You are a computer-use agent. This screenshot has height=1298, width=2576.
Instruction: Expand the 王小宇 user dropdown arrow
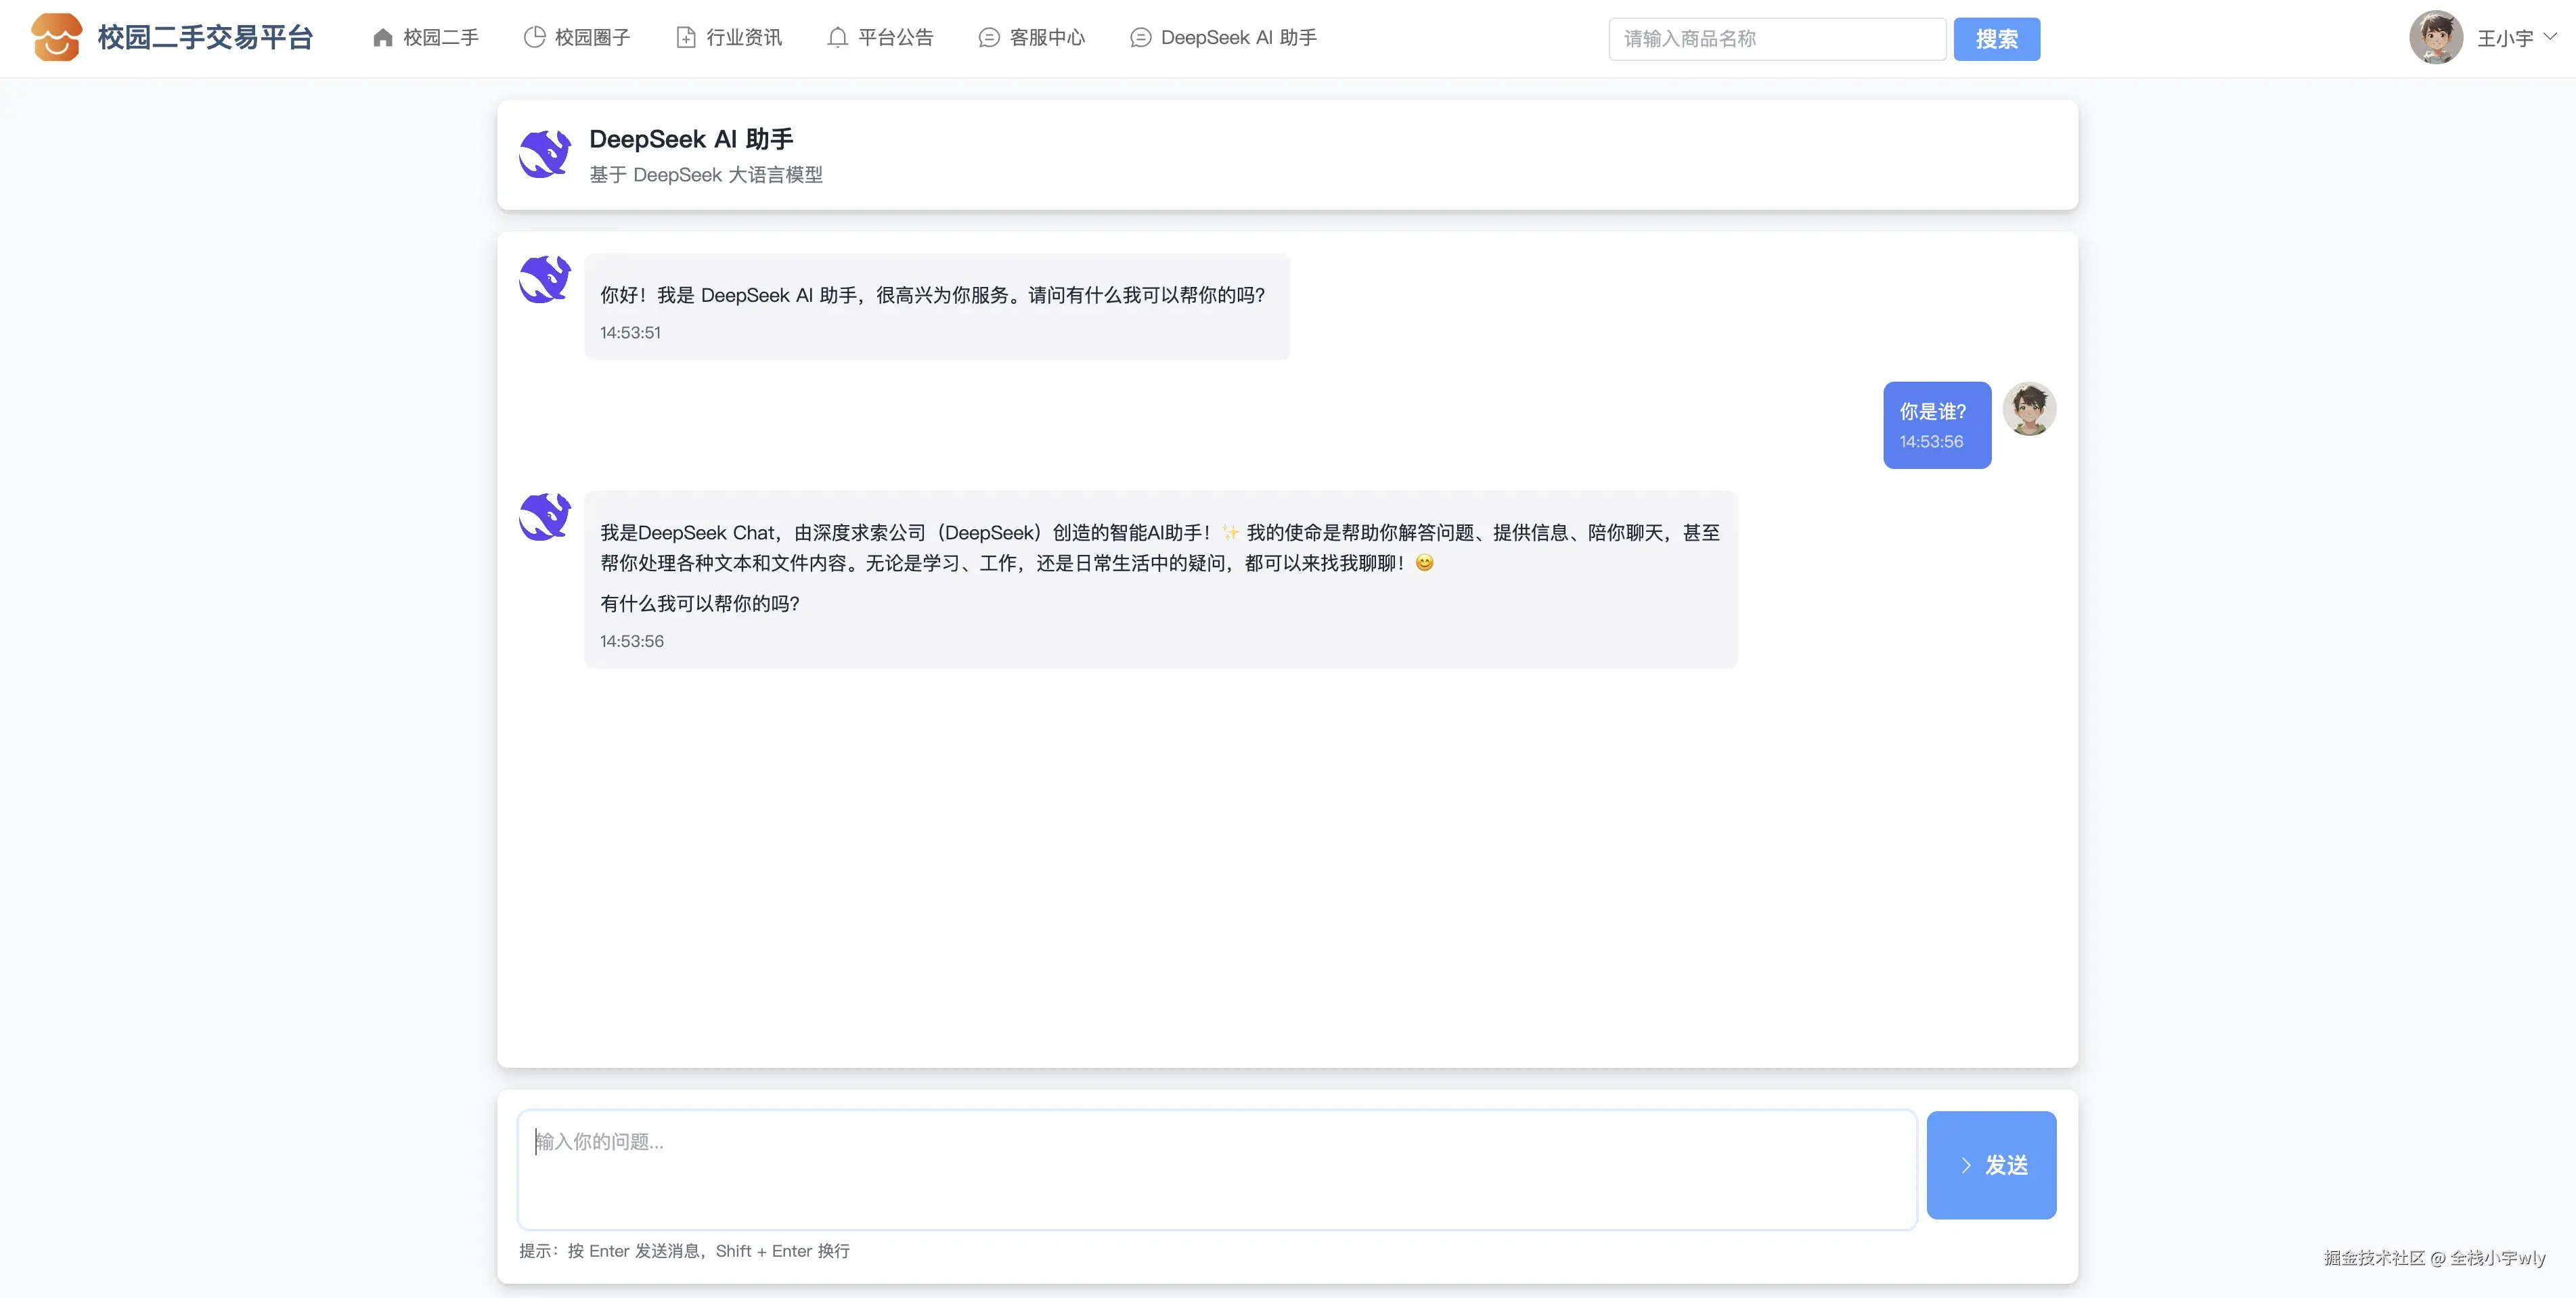(x=2551, y=36)
